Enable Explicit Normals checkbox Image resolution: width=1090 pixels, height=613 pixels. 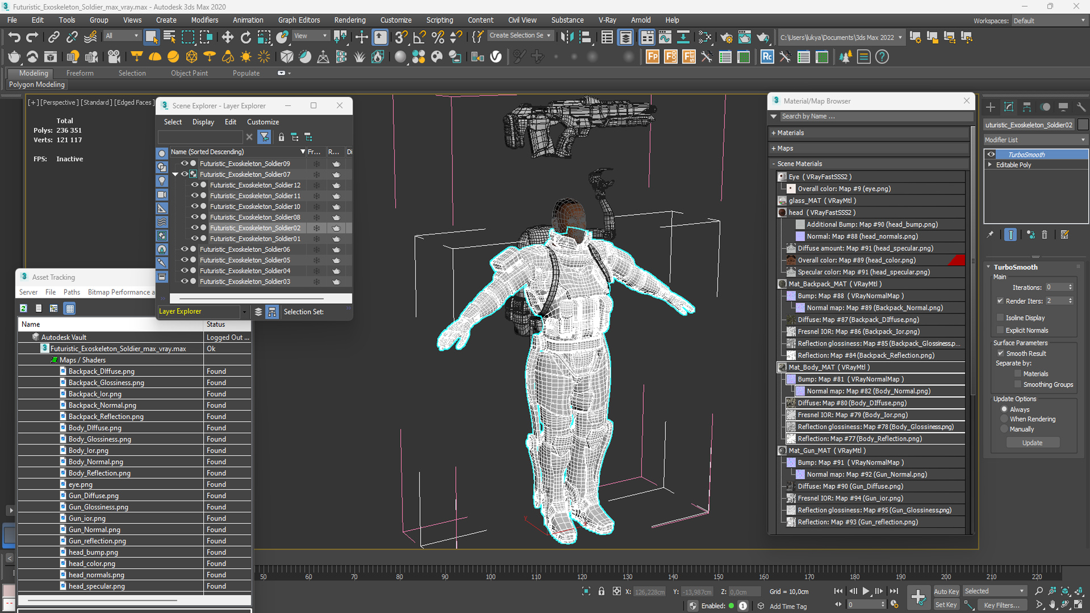point(1000,330)
